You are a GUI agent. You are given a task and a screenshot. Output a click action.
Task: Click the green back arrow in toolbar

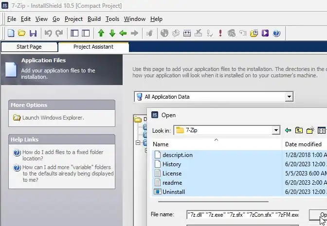123,33
